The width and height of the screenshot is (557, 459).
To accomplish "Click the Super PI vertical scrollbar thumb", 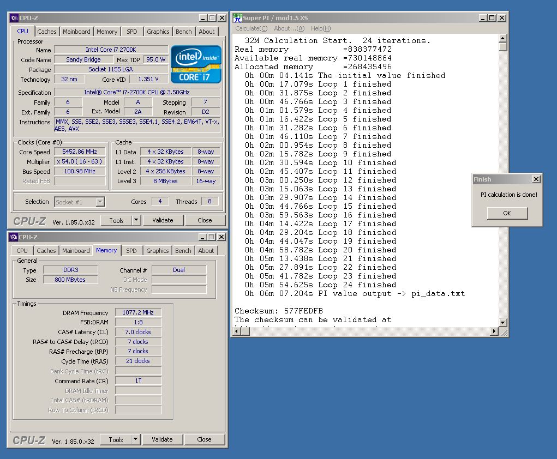I will pos(502,47).
